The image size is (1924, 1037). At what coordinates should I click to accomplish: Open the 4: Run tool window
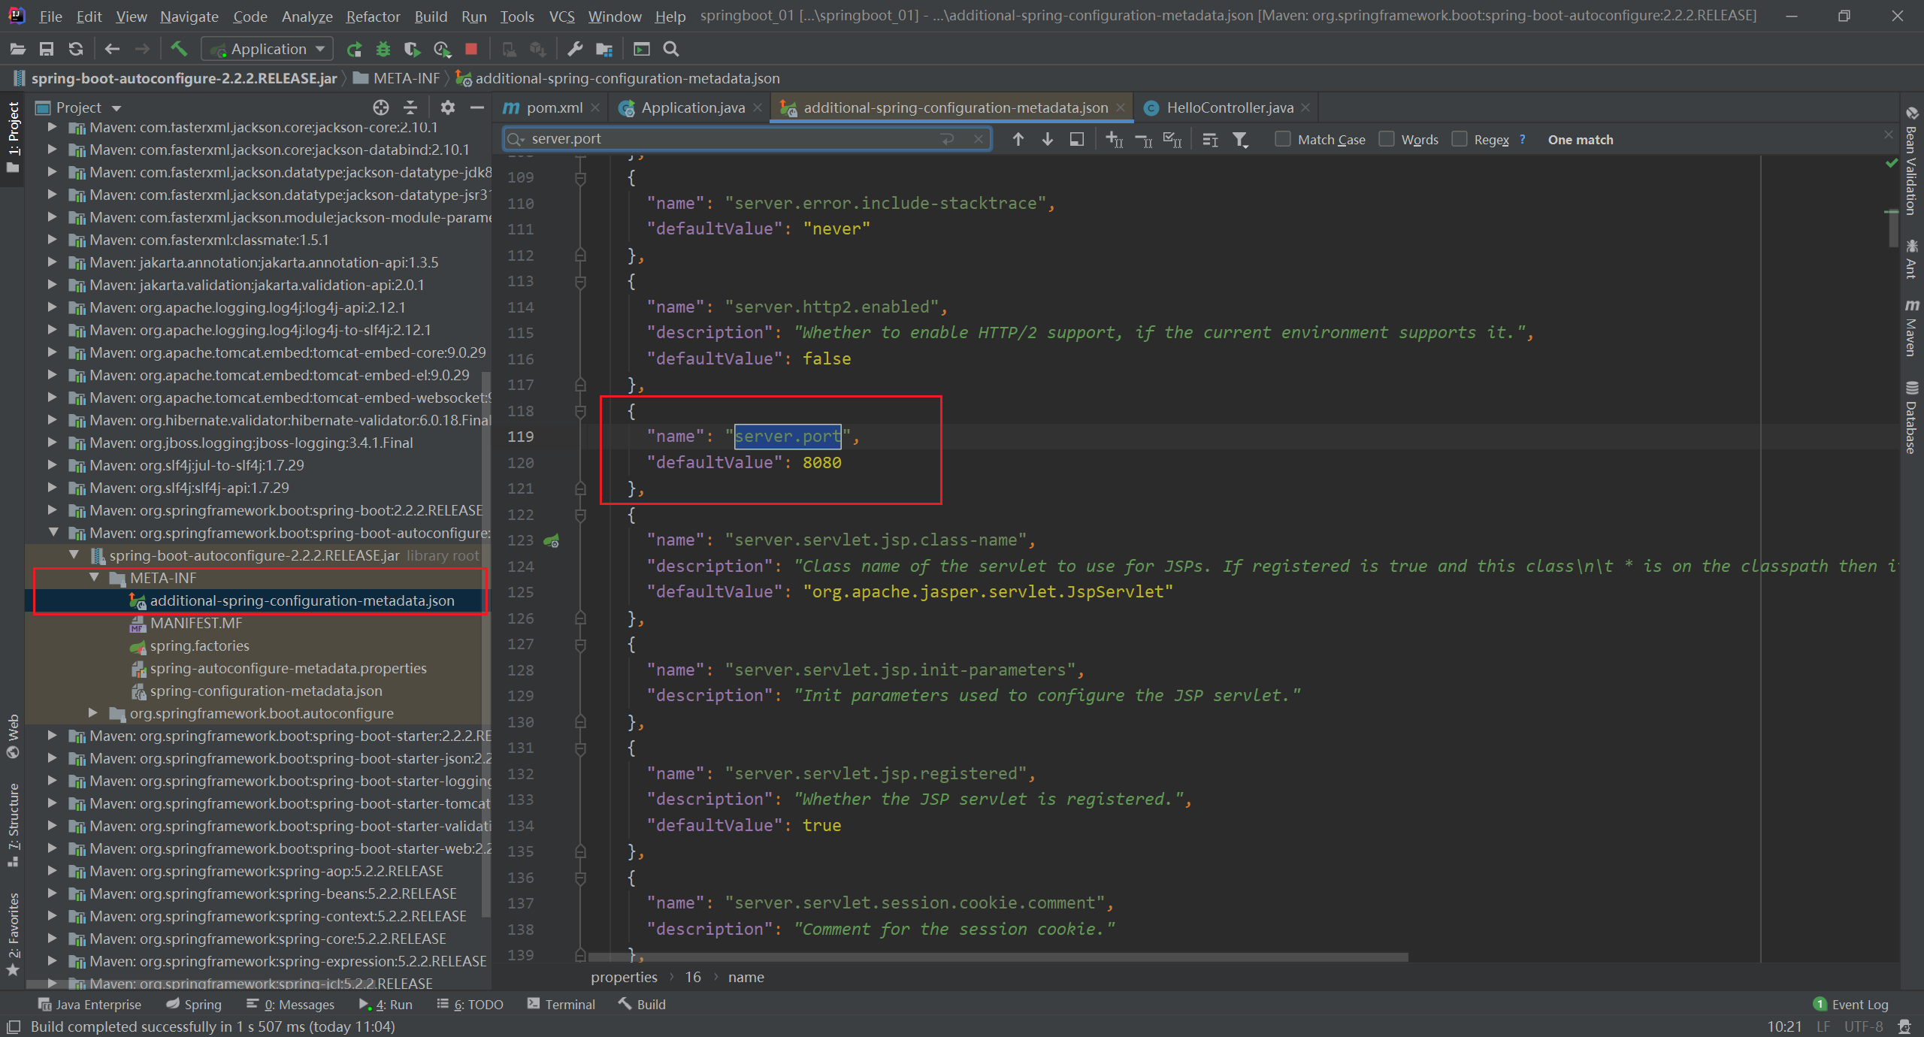[x=386, y=1005]
